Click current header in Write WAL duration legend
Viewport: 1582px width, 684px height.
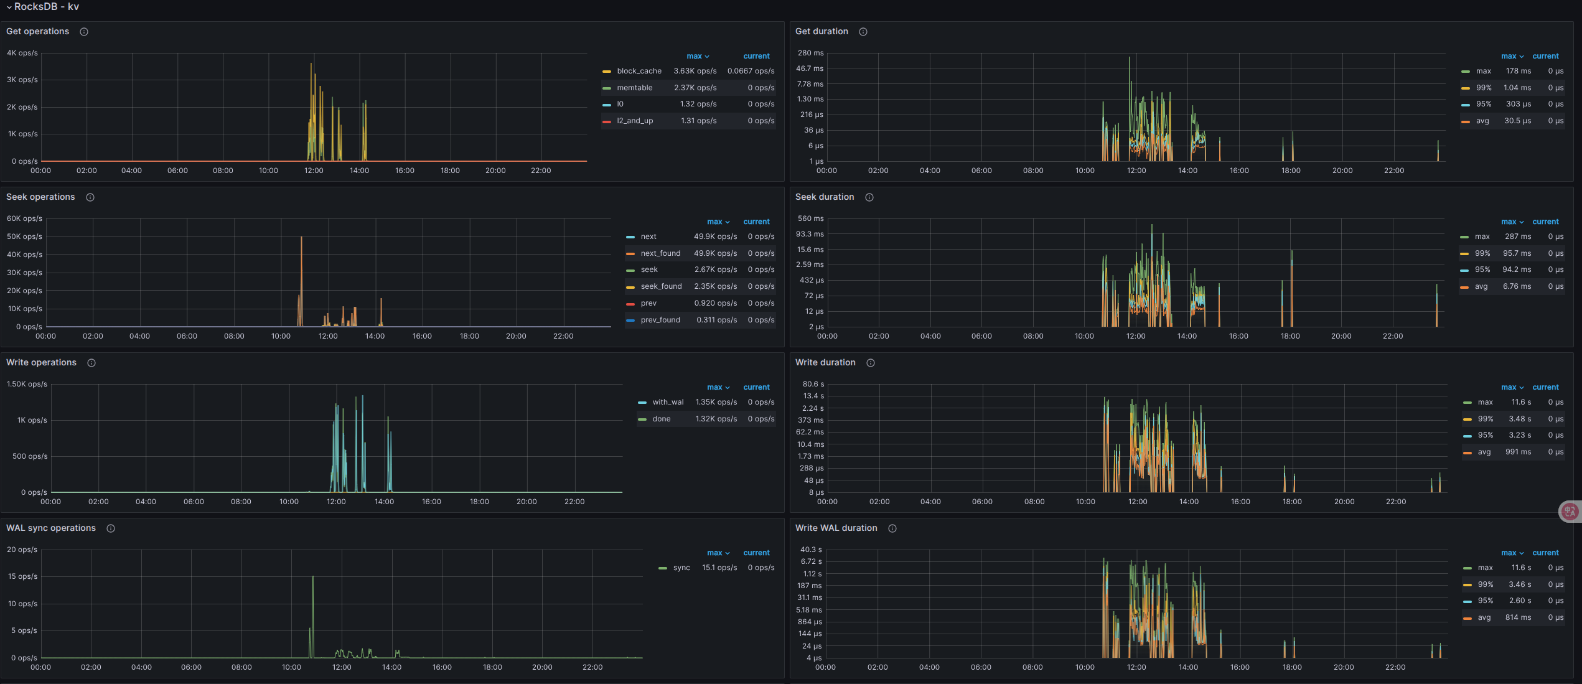pos(1545,553)
